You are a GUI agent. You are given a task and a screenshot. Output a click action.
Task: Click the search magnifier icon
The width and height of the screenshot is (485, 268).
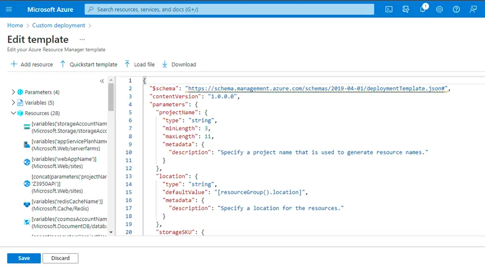[x=91, y=9]
